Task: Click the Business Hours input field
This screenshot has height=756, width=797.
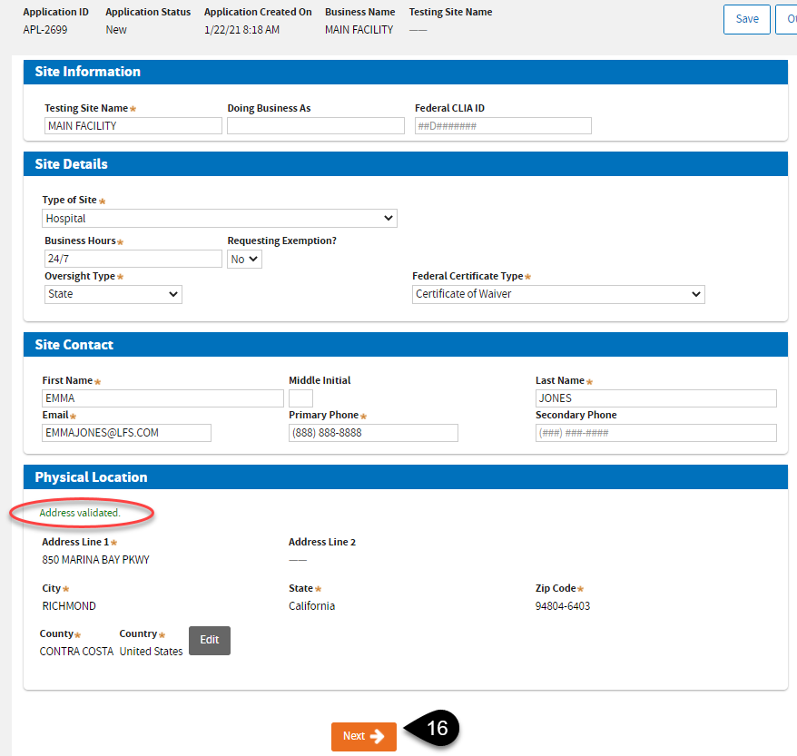Action: (133, 260)
